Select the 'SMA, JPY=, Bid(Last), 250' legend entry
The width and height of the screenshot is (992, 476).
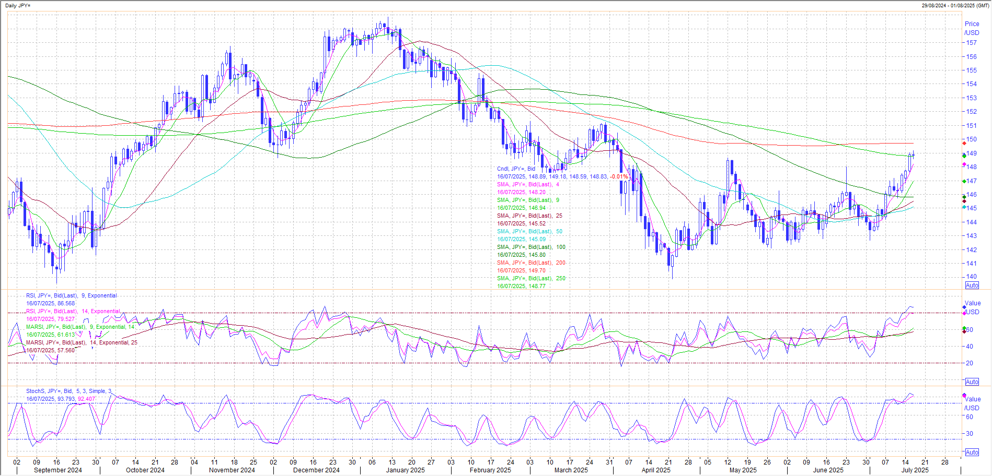[531, 279]
